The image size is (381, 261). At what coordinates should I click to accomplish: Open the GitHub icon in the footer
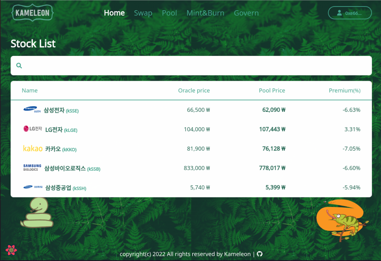[x=260, y=254]
